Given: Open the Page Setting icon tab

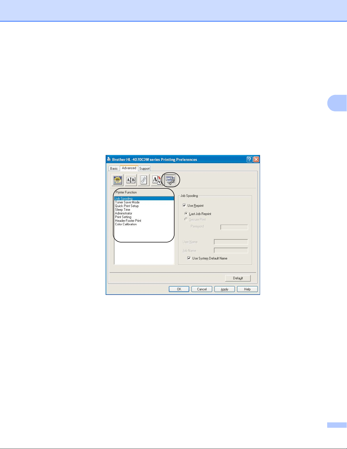Looking at the screenshot, I should pyautogui.click(x=157, y=180).
